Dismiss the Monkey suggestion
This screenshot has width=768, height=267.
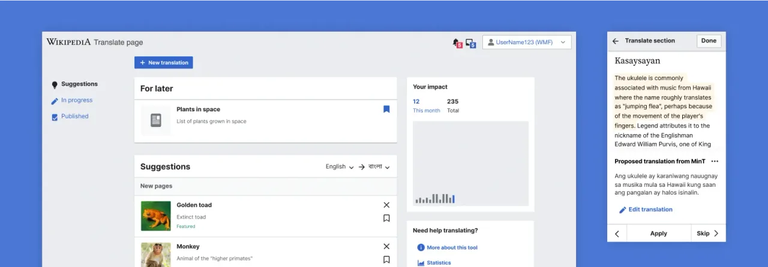pyautogui.click(x=386, y=246)
